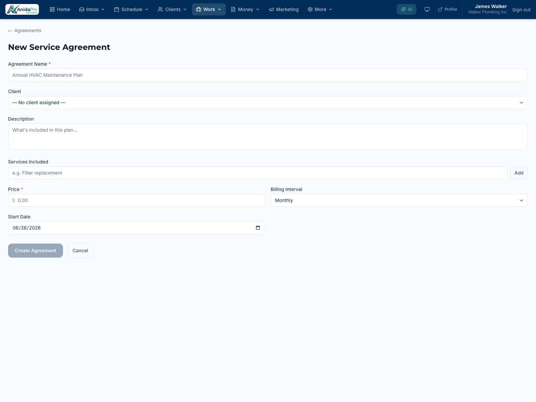
Task: Open the Billing Interval dropdown
Action: click(399, 200)
